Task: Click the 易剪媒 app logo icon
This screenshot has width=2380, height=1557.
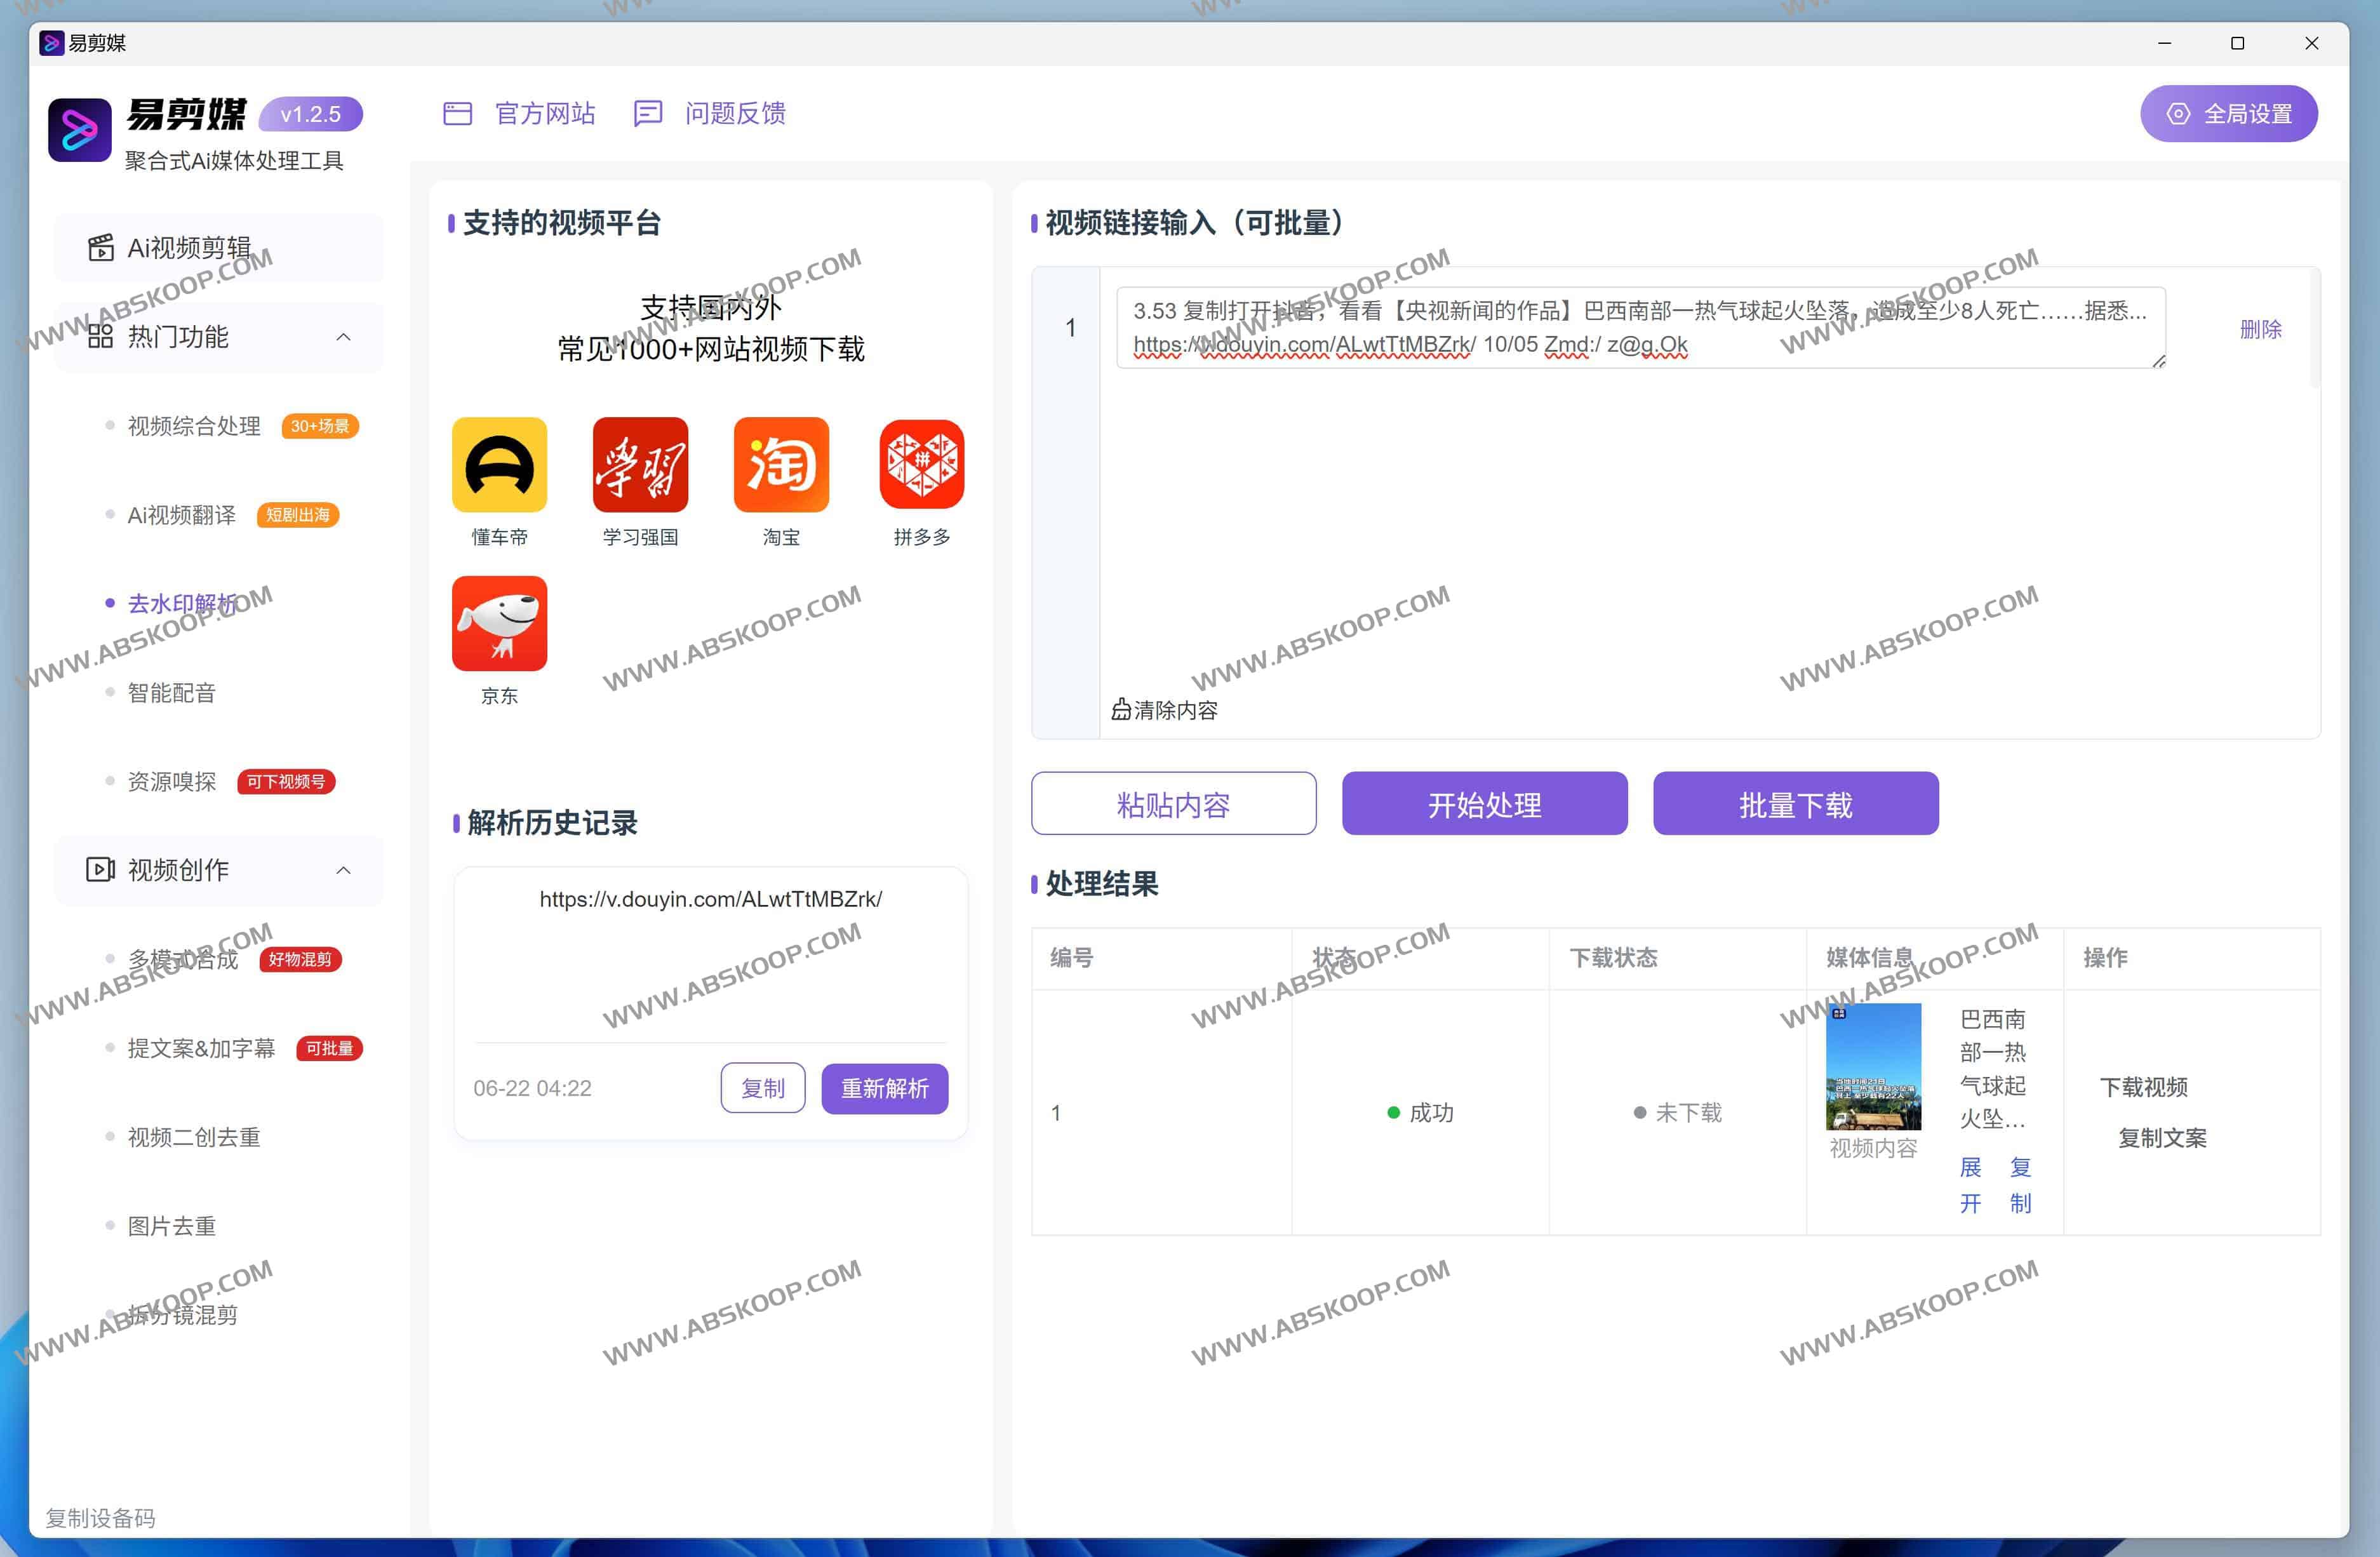Action: (80, 130)
